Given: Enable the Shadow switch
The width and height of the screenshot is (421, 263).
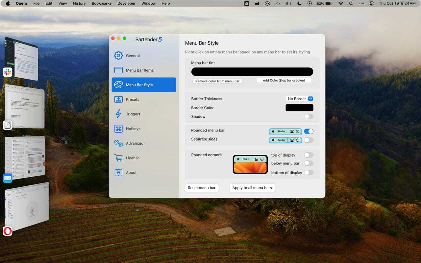Looking at the screenshot, I should [309, 116].
